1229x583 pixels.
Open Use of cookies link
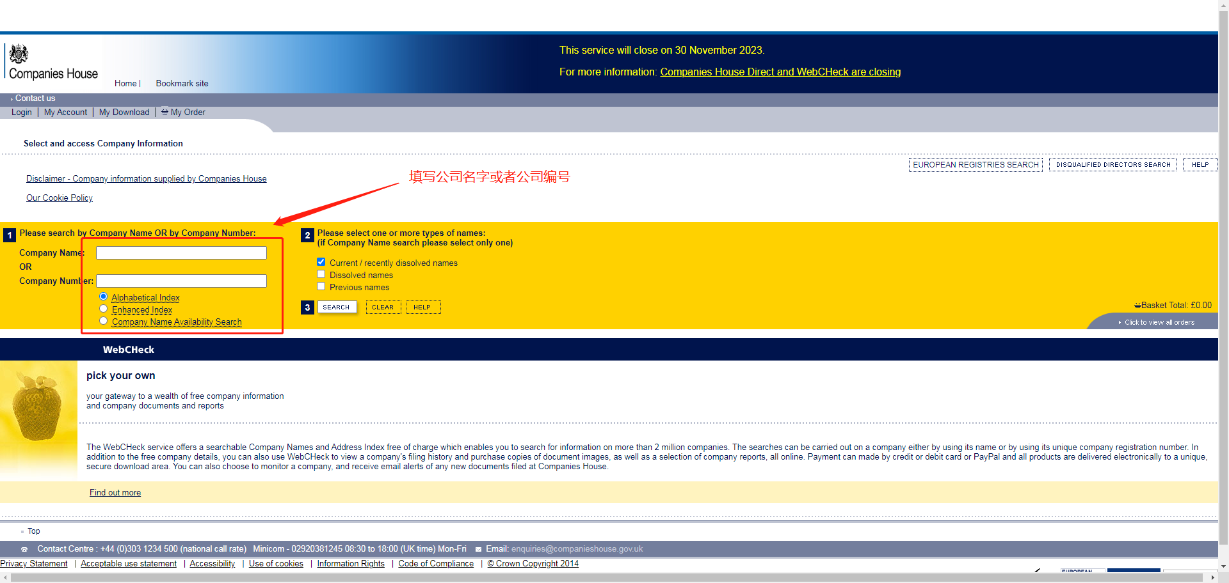276,564
